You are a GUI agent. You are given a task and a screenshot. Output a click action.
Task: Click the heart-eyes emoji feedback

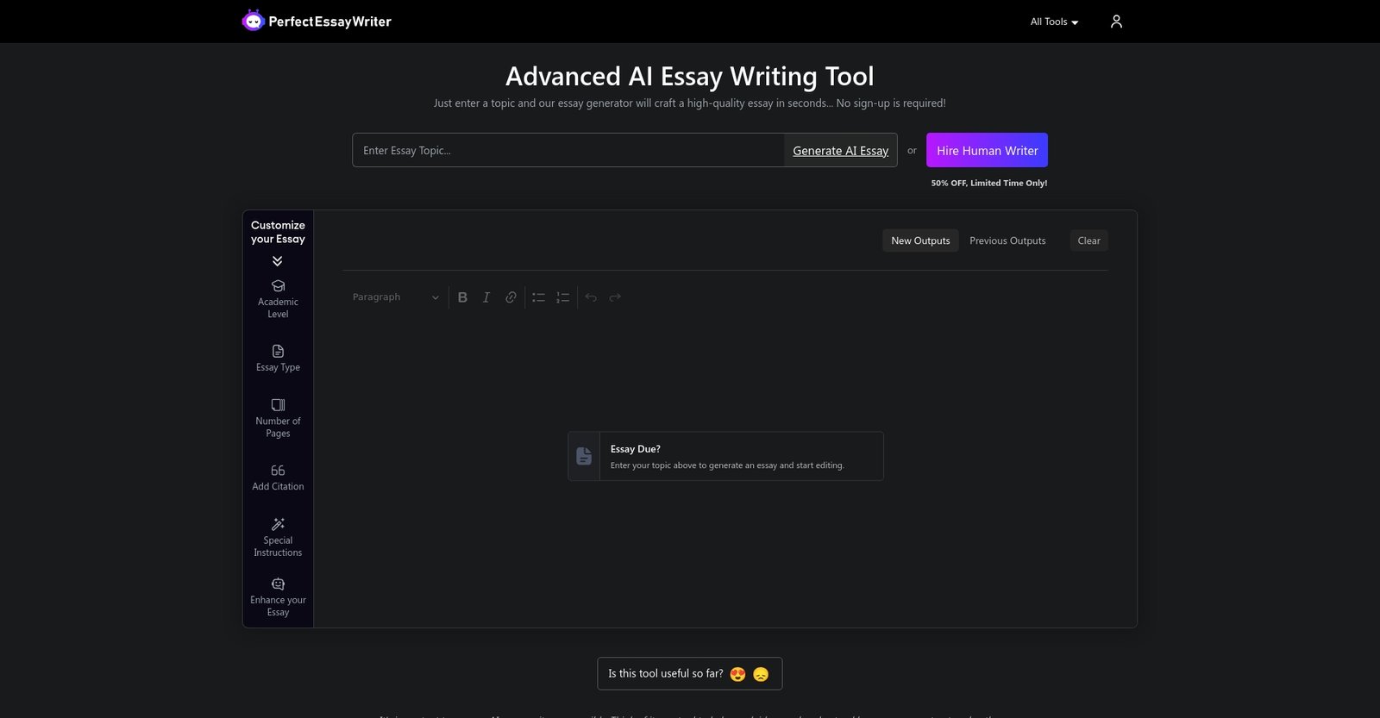737,674
